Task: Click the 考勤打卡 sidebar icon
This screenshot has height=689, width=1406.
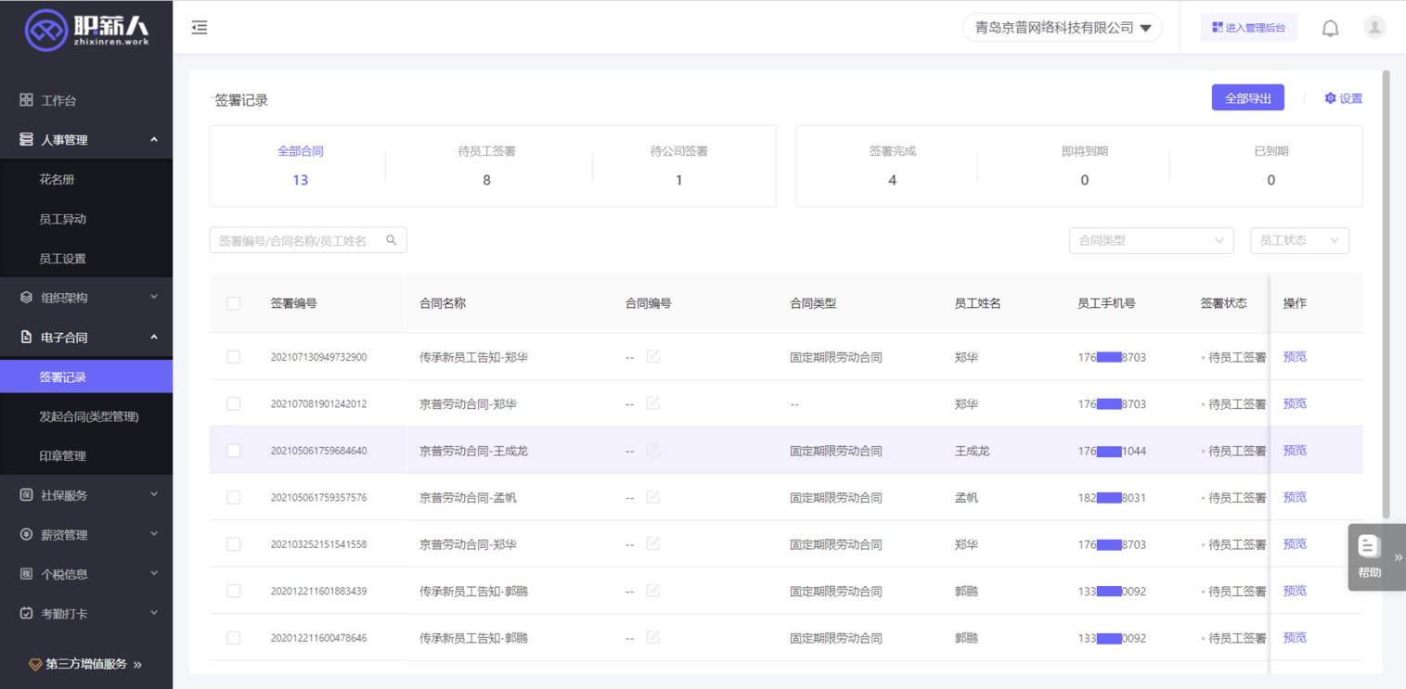Action: tap(26, 614)
